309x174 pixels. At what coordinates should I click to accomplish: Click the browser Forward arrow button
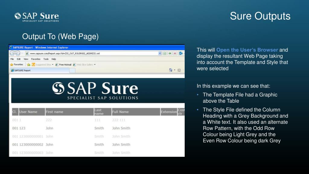pos(18,53)
